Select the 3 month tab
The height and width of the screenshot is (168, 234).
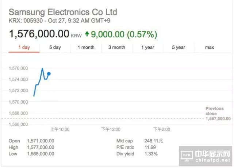pyautogui.click(x=117, y=48)
